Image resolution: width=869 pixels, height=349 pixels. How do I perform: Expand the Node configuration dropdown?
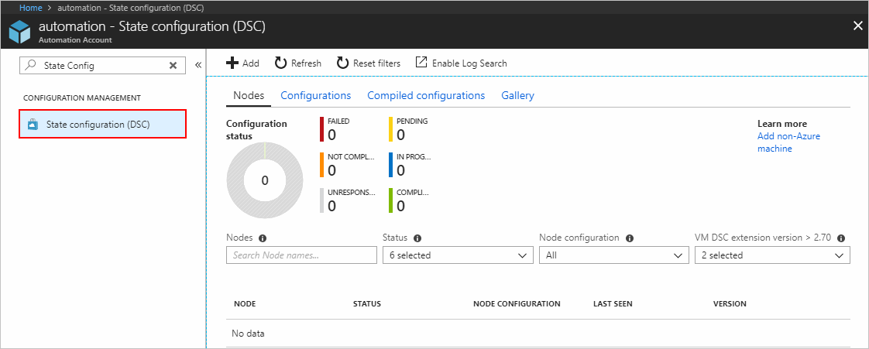(613, 255)
